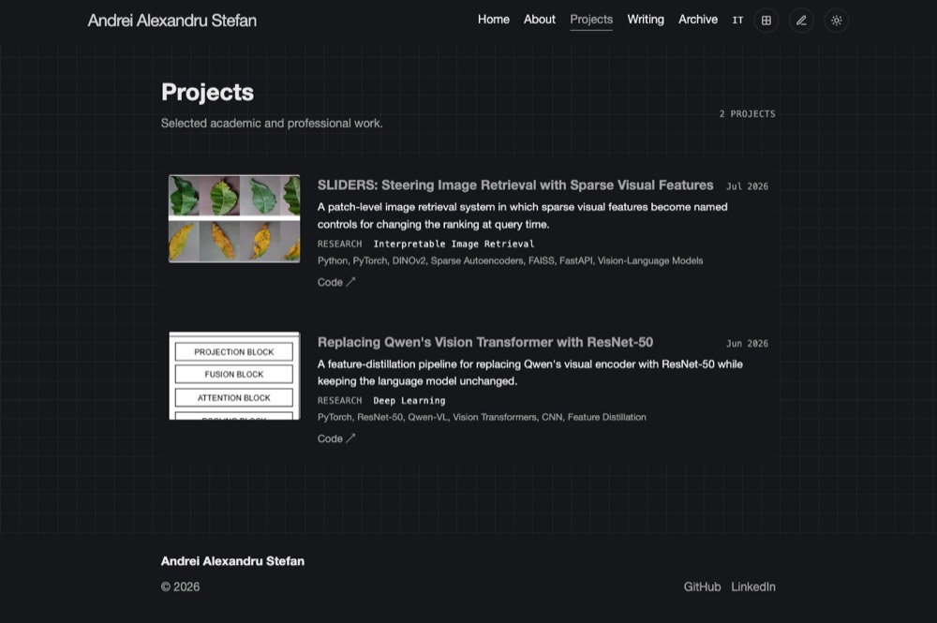Open the Writing section
Viewport: 937px width, 623px height.
646,20
